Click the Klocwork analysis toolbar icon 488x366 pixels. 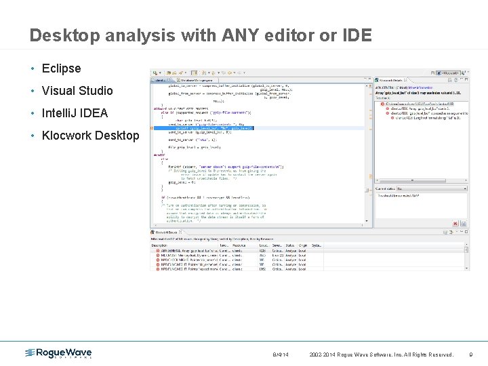[x=155, y=73]
